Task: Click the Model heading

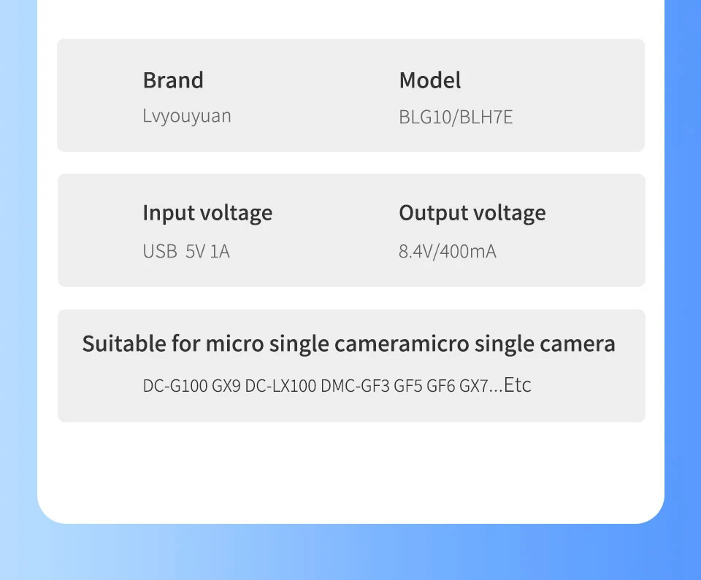Action: (429, 80)
